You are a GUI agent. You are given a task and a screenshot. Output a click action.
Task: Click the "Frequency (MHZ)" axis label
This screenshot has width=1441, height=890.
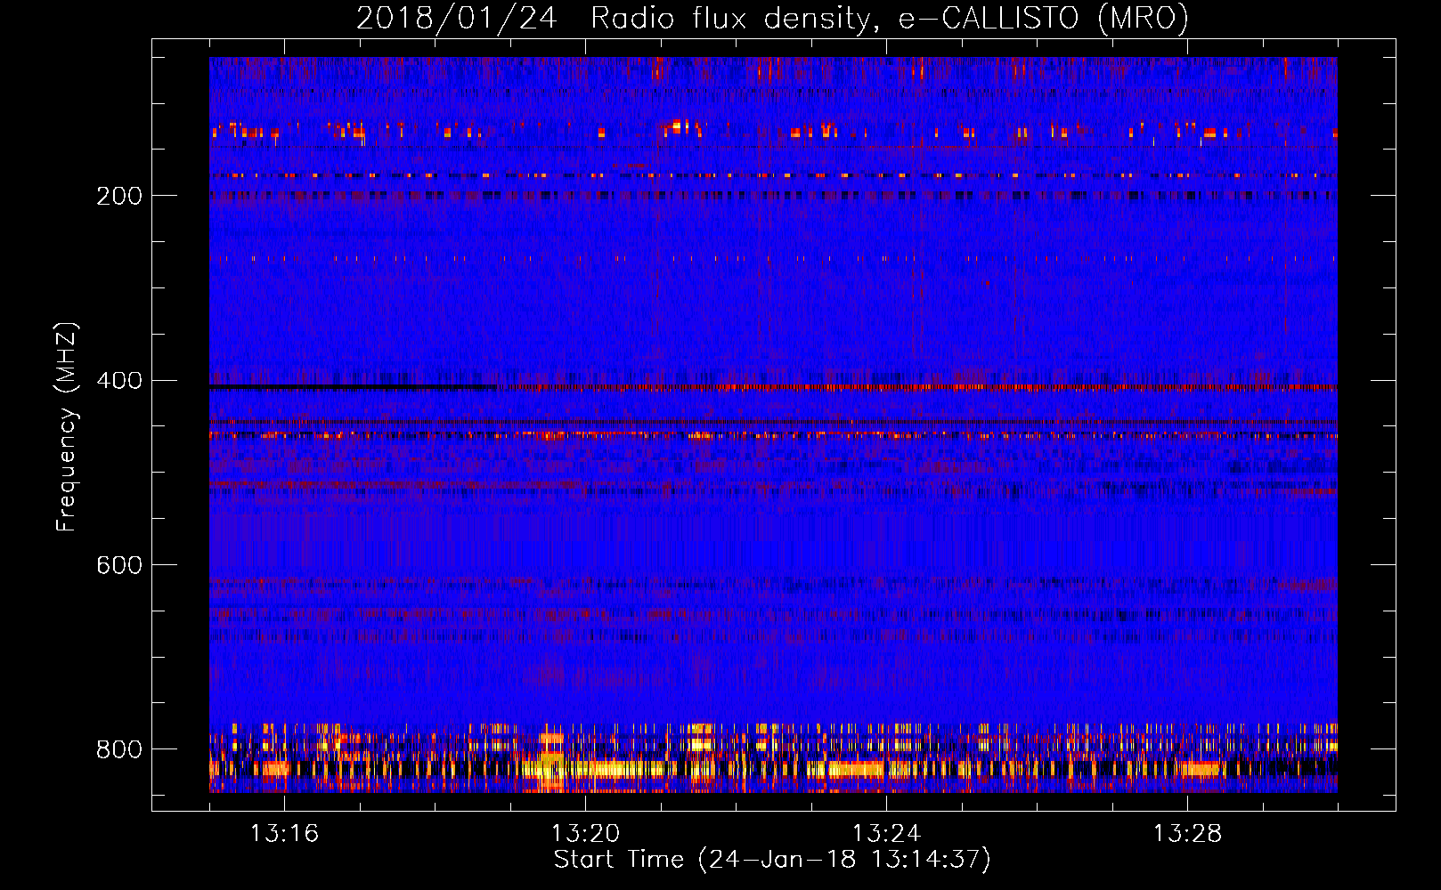[x=67, y=427]
